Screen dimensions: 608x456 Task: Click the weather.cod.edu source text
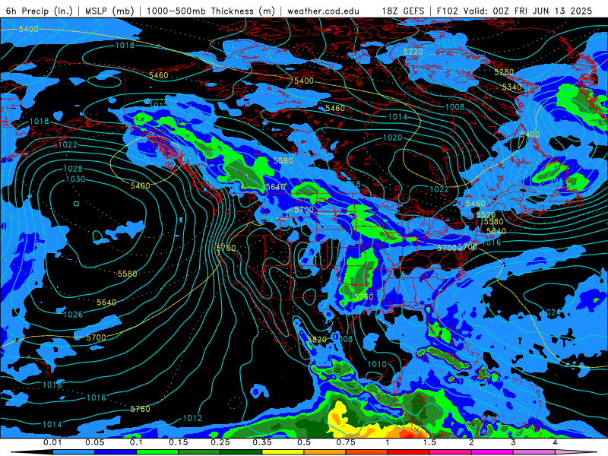[x=323, y=11]
